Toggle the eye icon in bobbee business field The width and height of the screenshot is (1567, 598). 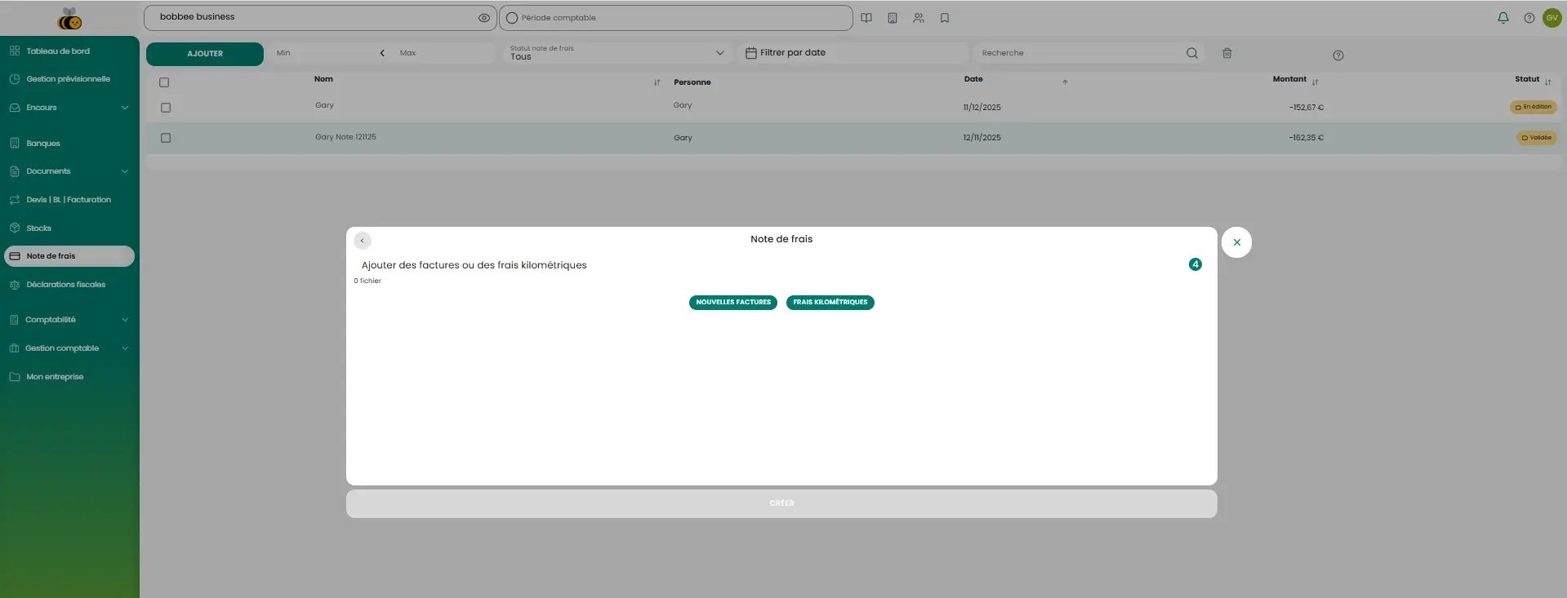483,18
